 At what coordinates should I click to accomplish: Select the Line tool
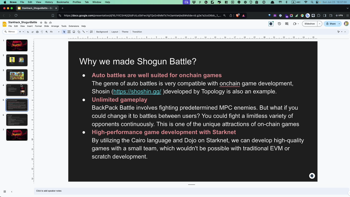pyautogui.click(x=84, y=32)
